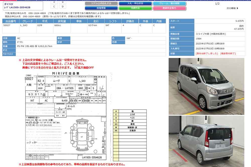Open 相場情報 market price info
The image size is (251, 167).
coord(101,8)
